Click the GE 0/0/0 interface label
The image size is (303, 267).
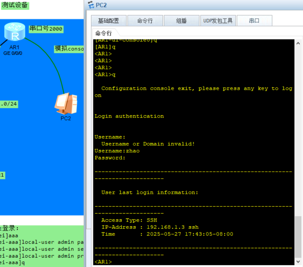click(14, 53)
